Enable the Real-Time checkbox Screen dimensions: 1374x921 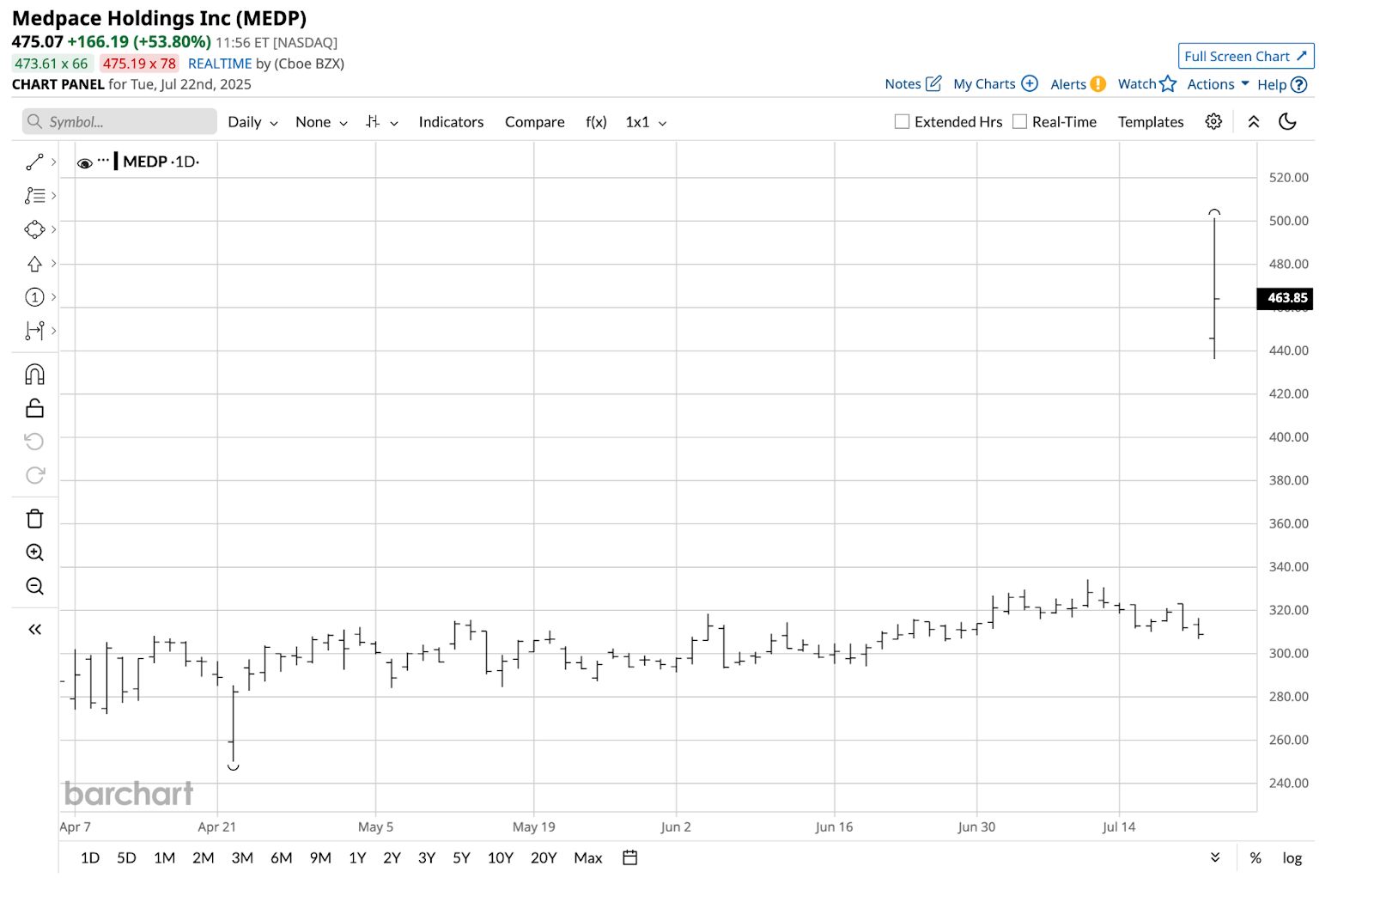1019,122
